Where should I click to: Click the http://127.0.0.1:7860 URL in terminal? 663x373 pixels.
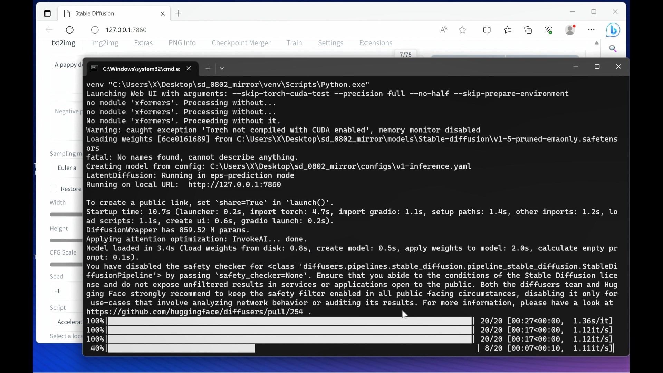[234, 185]
